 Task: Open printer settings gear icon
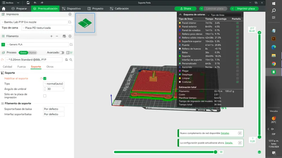click(70, 14)
